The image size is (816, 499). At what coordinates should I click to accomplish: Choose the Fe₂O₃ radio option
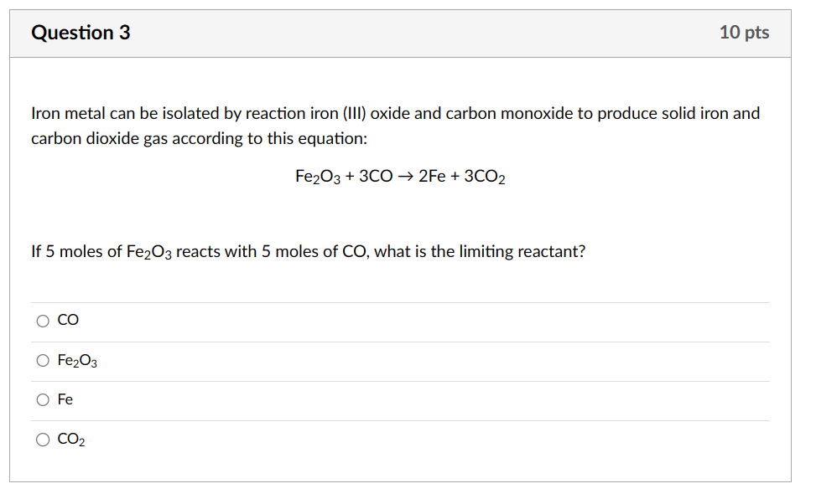[x=43, y=361]
